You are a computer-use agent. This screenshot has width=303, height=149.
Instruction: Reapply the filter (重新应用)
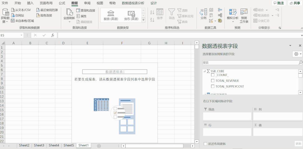185,16
